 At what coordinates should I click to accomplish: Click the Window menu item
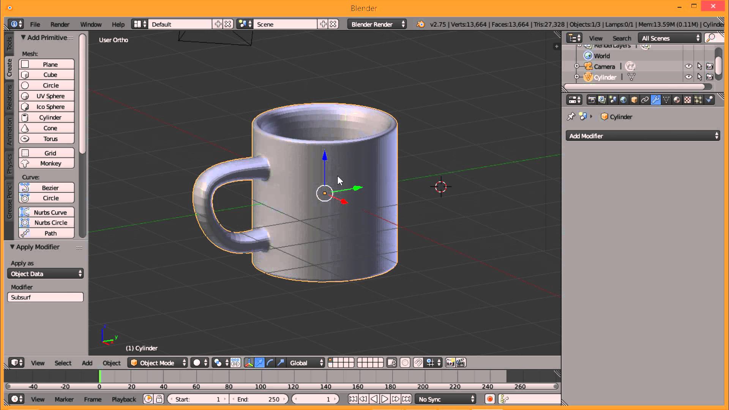pyautogui.click(x=91, y=24)
